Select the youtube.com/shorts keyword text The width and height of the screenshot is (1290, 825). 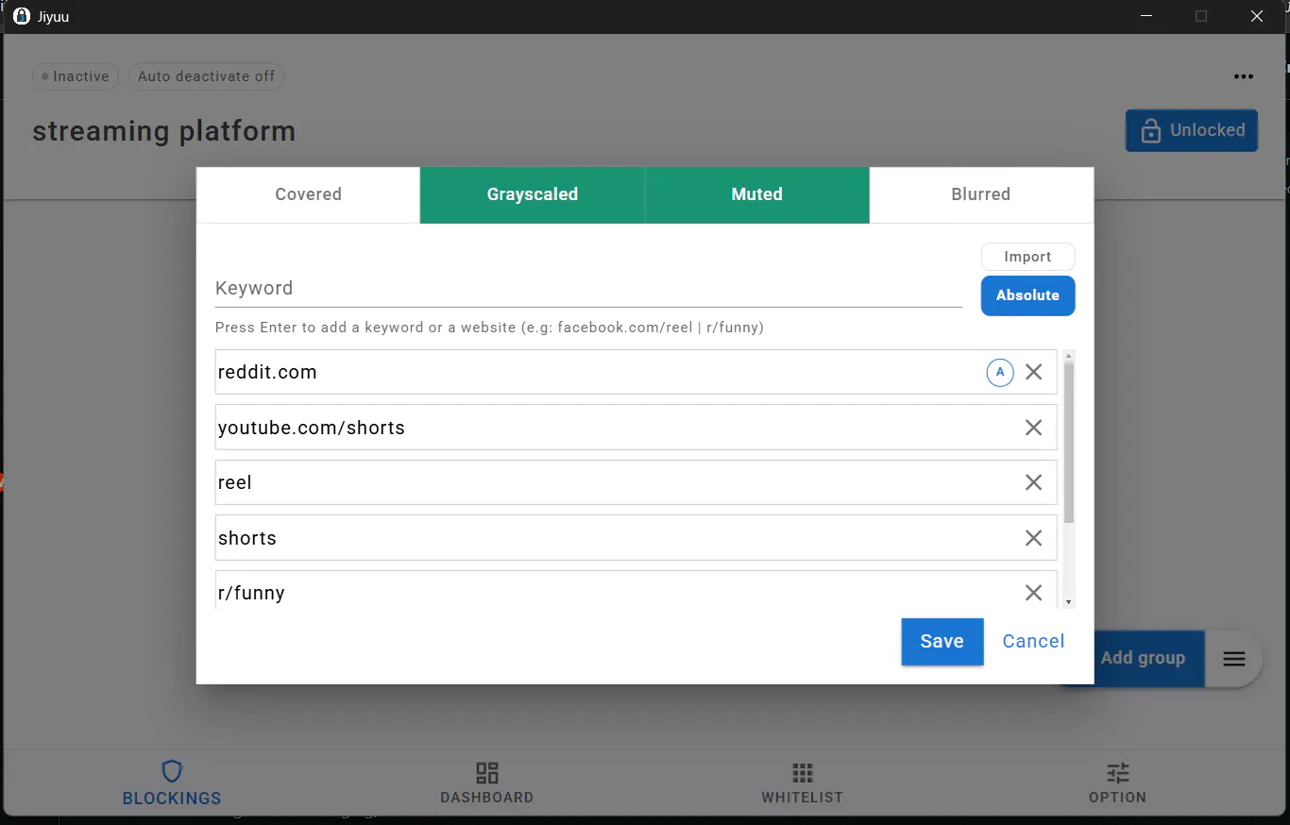[x=312, y=428]
